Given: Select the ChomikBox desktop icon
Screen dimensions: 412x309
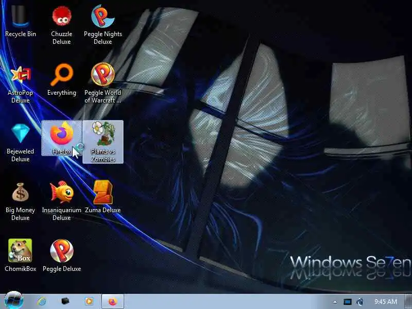Looking at the screenshot, I should [21, 255].
